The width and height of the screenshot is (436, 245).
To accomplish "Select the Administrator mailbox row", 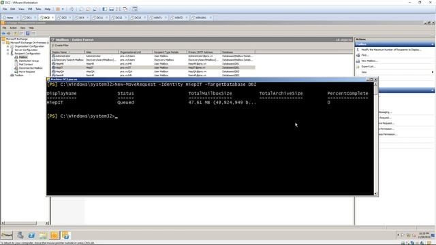I will (x=153, y=56).
